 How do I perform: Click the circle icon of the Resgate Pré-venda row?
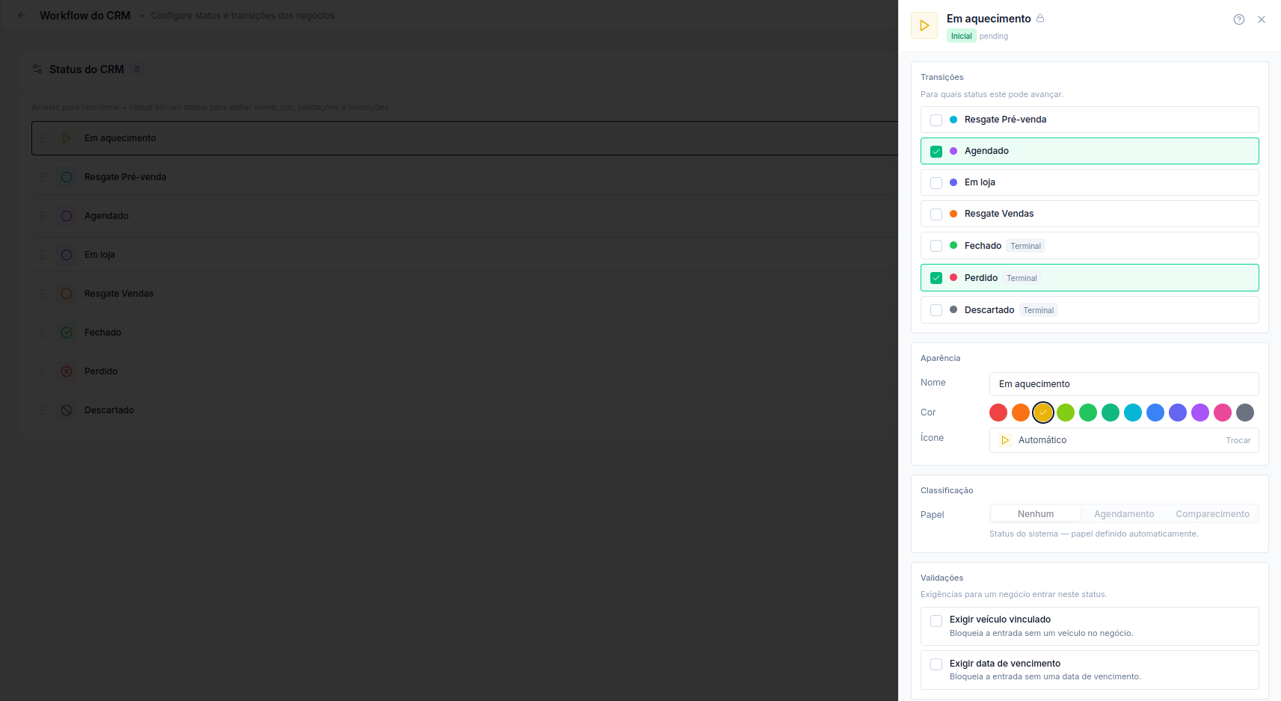coord(67,177)
